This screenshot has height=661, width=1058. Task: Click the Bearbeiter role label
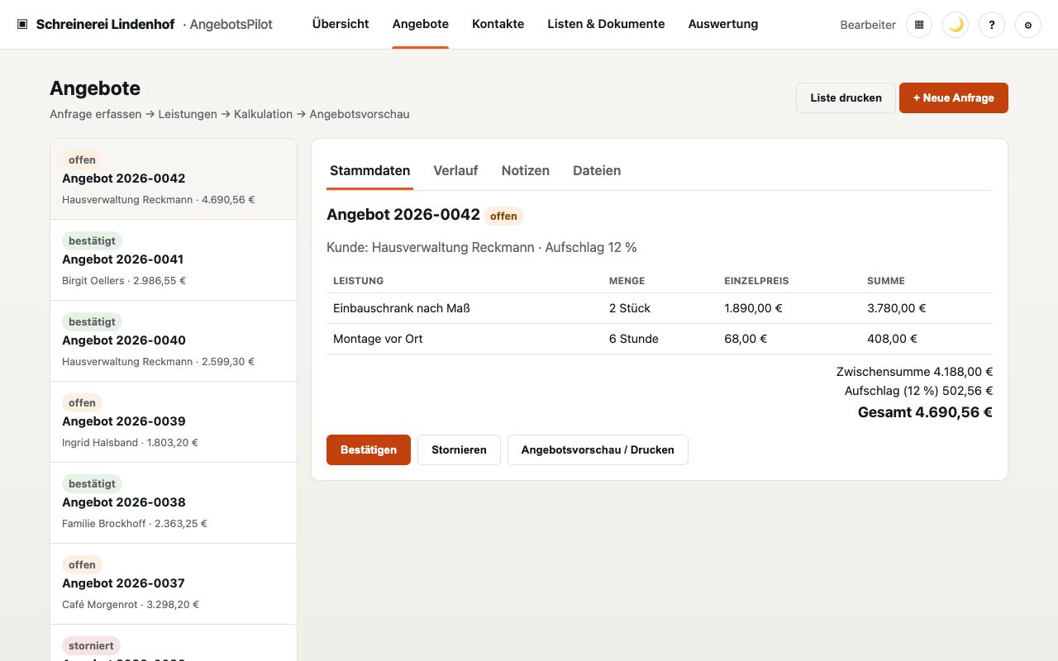click(868, 25)
